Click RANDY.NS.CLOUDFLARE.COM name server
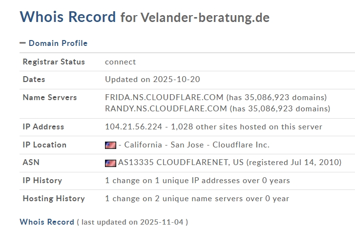This screenshot has height=230, width=355. 166,108
